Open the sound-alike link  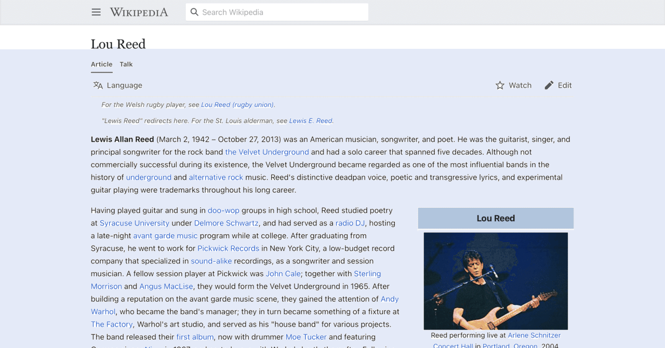pos(211,261)
